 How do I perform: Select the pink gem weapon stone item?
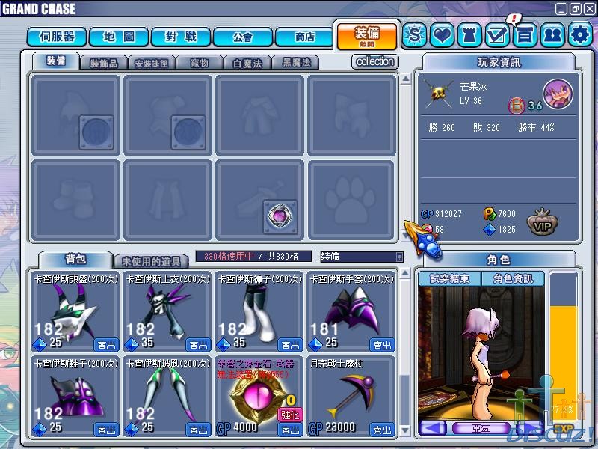pos(259,397)
